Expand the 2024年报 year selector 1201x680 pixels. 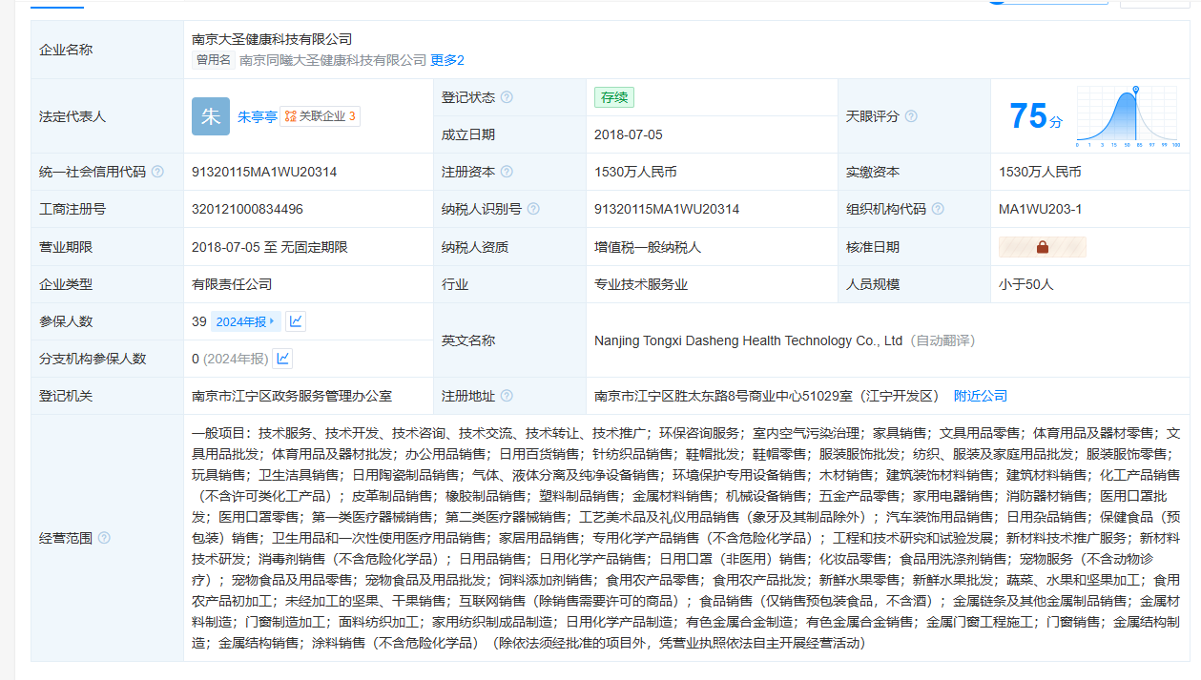(x=245, y=321)
